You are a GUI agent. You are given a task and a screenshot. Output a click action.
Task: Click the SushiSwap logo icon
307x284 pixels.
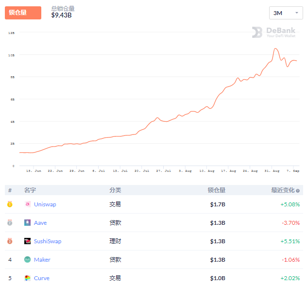coord(27,241)
